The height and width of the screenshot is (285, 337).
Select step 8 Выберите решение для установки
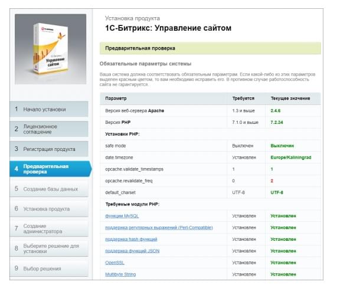(49, 248)
